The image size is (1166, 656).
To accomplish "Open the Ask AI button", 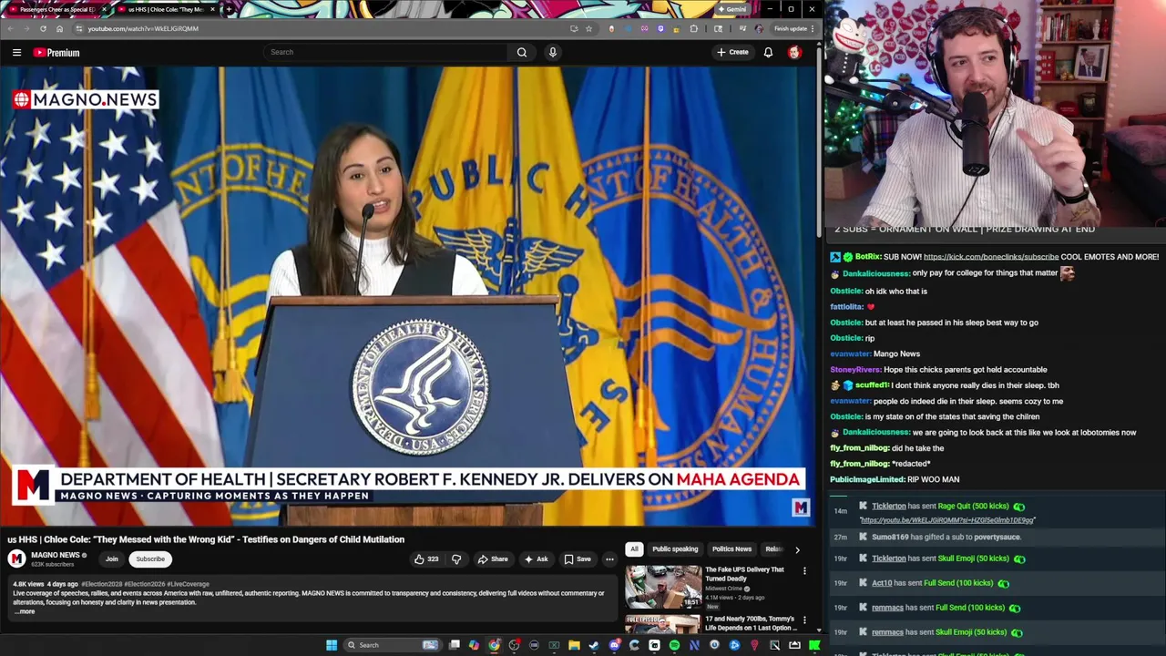I will click(x=536, y=559).
